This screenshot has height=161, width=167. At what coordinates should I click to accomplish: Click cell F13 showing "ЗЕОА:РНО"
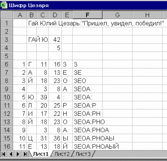pyautogui.click(x=87, y=122)
